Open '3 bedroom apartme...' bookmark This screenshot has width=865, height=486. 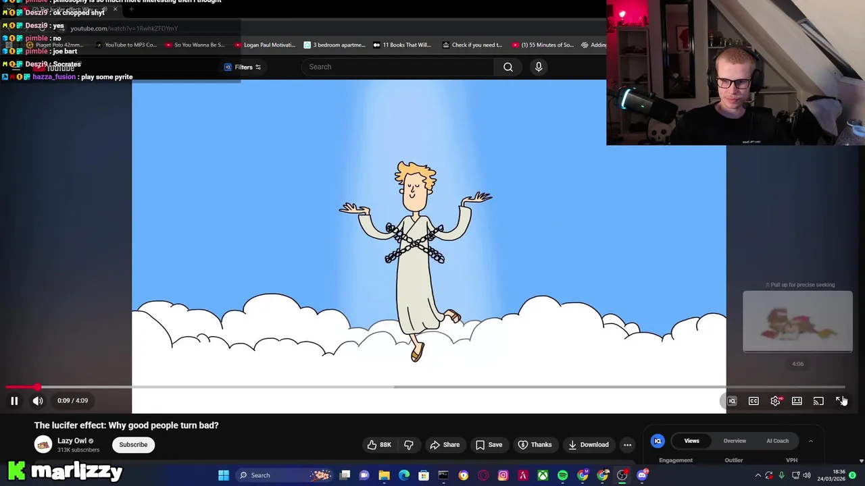click(334, 45)
